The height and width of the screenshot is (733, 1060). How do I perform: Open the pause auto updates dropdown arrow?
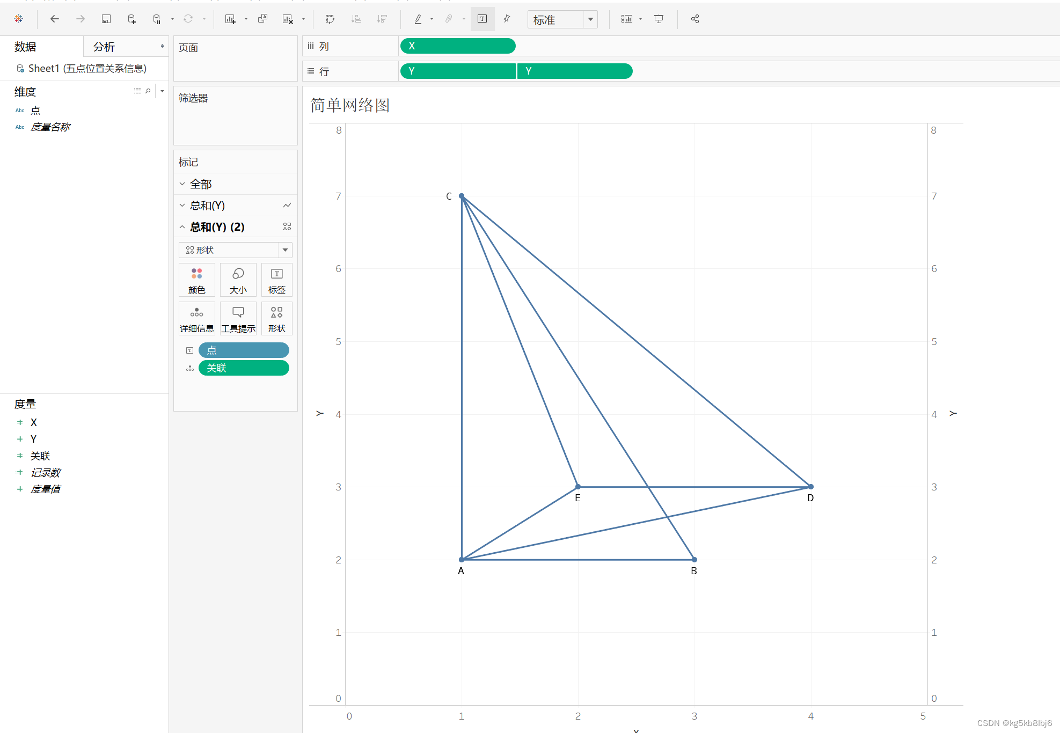click(172, 19)
